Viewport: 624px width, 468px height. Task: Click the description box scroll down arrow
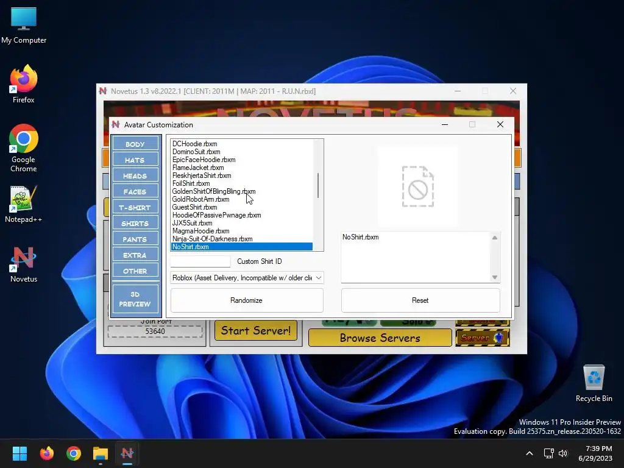coord(495,277)
